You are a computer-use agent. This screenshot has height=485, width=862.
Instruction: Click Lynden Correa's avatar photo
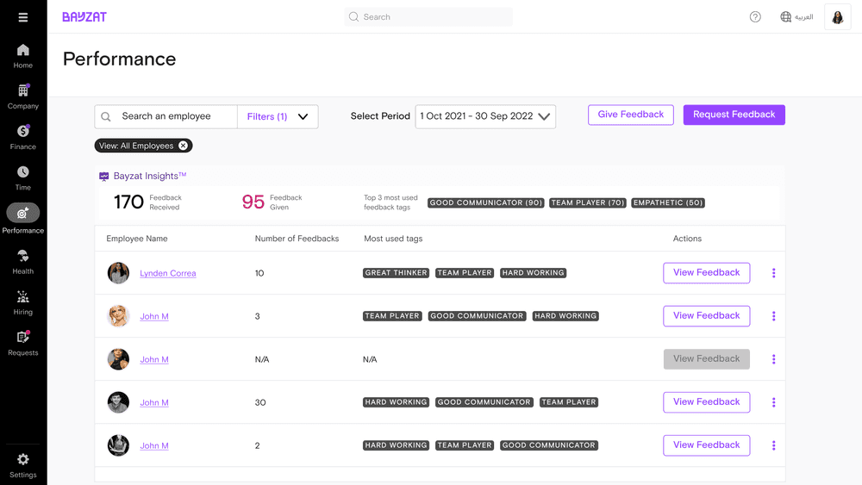tap(118, 273)
